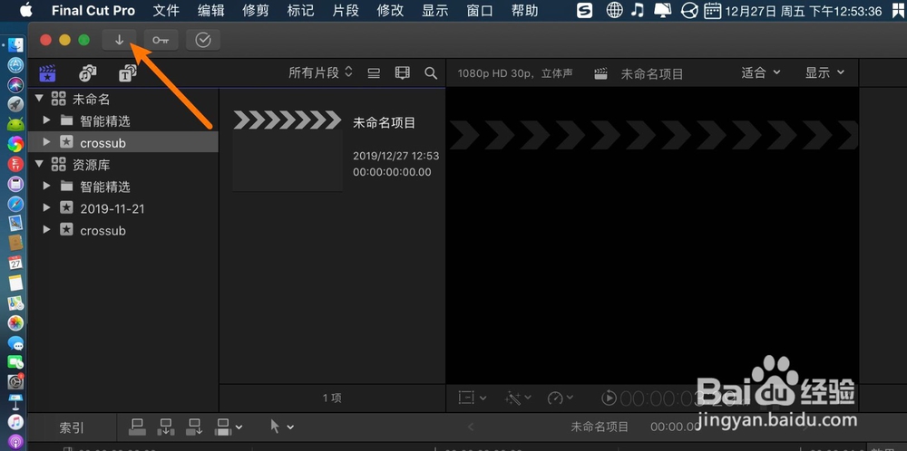Select the 未命名 library row
This screenshot has width=907, height=451.
click(x=123, y=99)
